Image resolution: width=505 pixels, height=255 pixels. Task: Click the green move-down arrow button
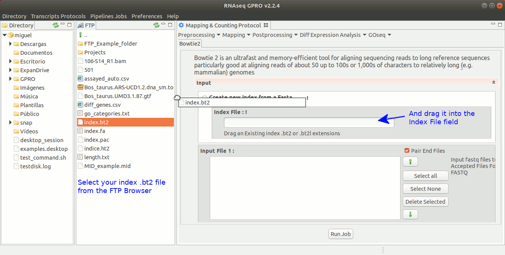click(x=410, y=214)
